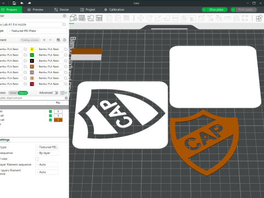Click the Split to objects icon

tap(109, 18)
